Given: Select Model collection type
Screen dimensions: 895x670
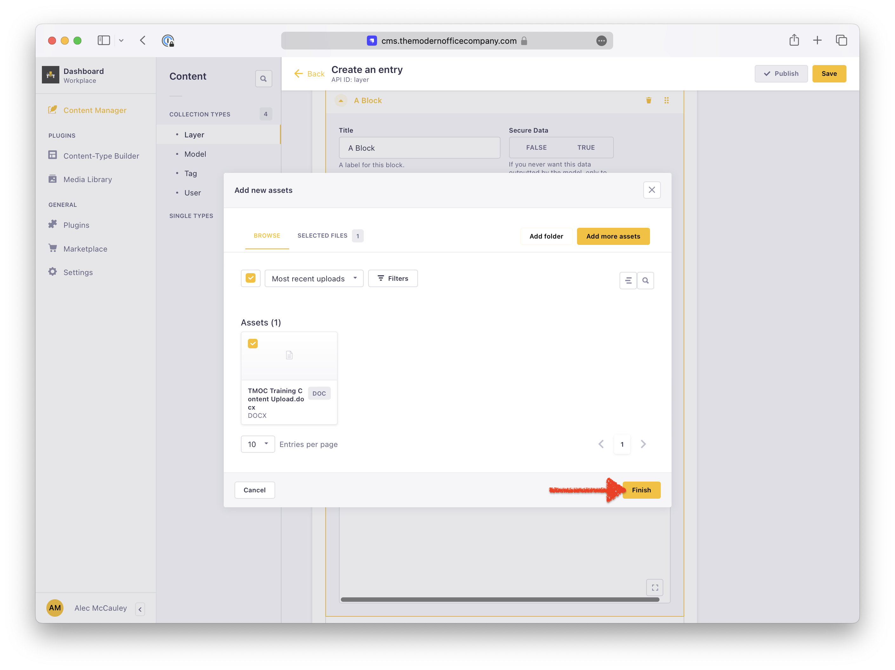Looking at the screenshot, I should click(195, 154).
